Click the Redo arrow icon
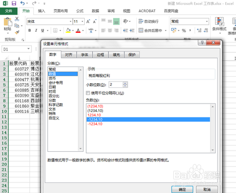The height and width of the screenshot is (193, 236). click(x=34, y=3)
